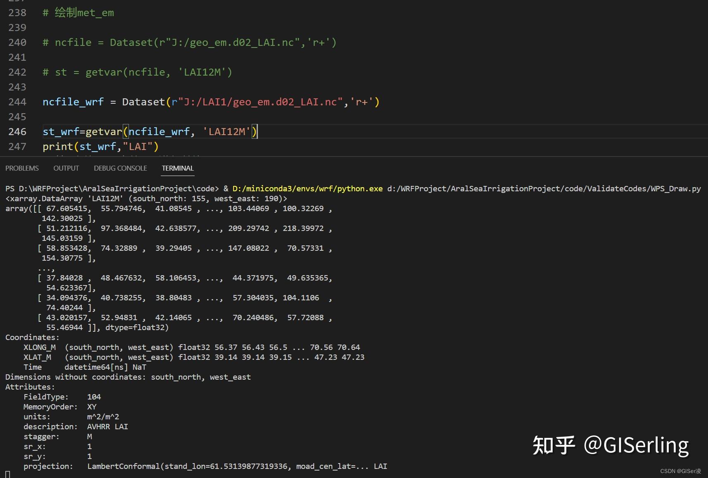Click line number 246 in the gutter

tap(17, 132)
